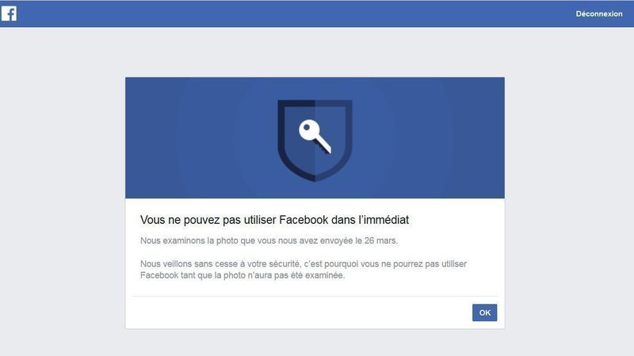
Task: Click "dans l'immédiat" in the heading
Action: click(377, 217)
